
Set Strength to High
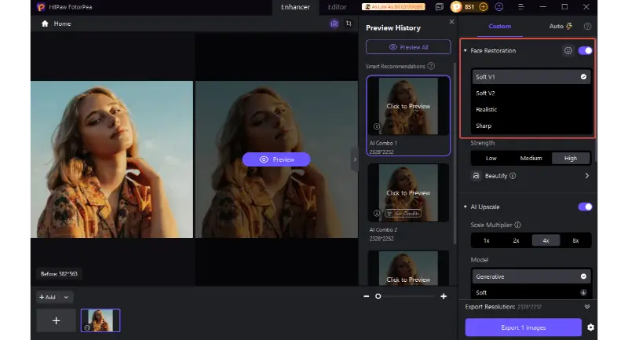[571, 158]
